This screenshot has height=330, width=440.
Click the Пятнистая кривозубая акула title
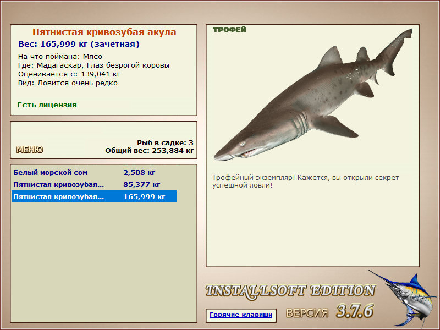pyautogui.click(x=104, y=32)
